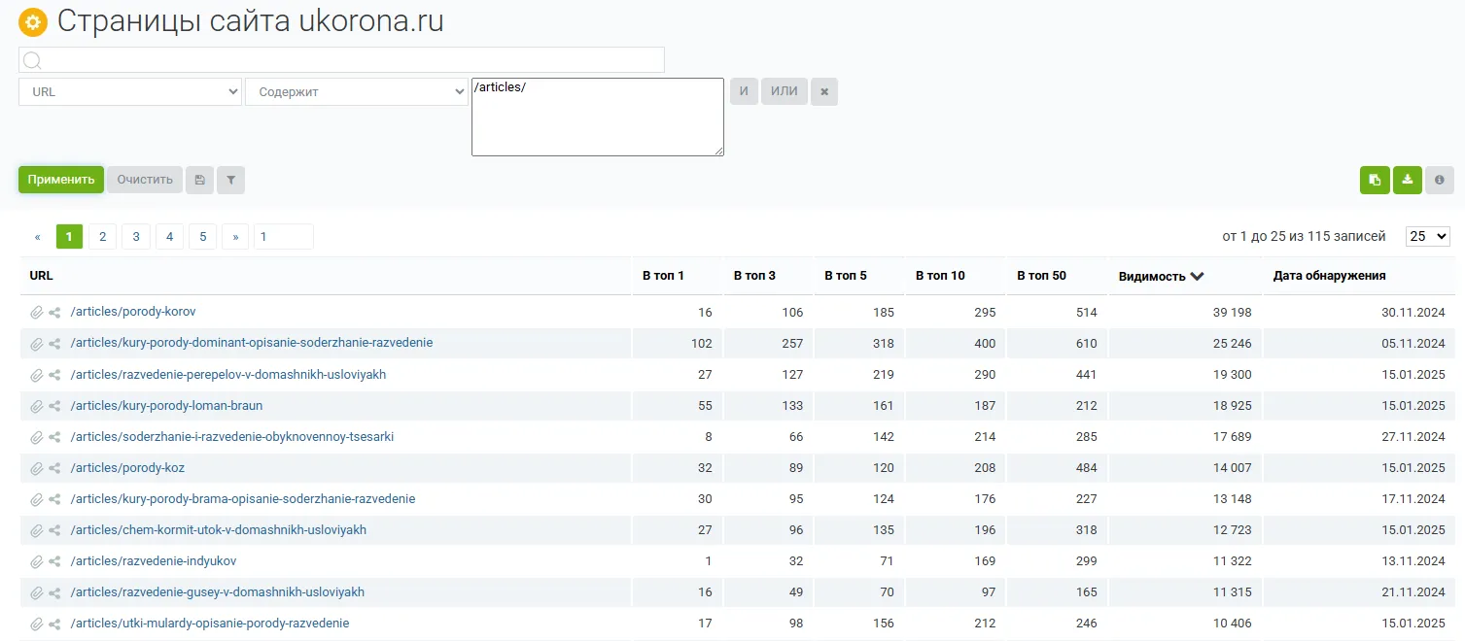The image size is (1465, 641).
Task: Go to pagination page 2
Action: pos(102,236)
